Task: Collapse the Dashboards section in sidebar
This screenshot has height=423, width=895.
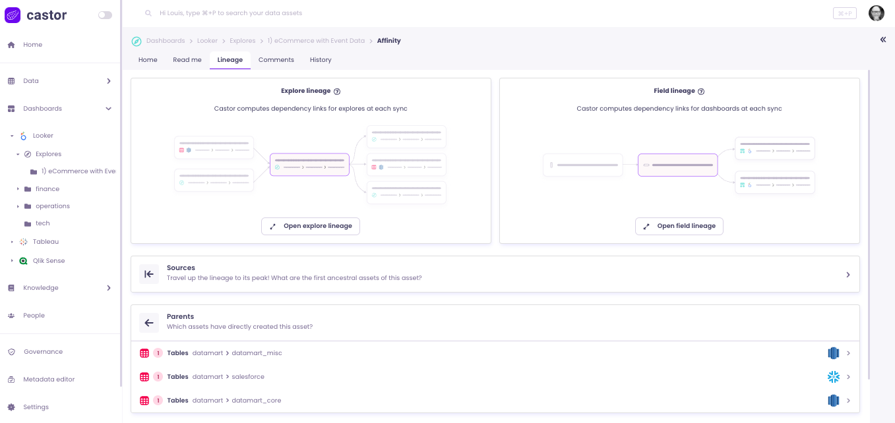Action: coord(109,109)
